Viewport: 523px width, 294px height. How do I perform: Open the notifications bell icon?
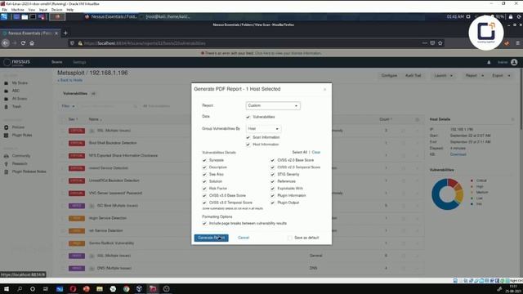(489, 62)
